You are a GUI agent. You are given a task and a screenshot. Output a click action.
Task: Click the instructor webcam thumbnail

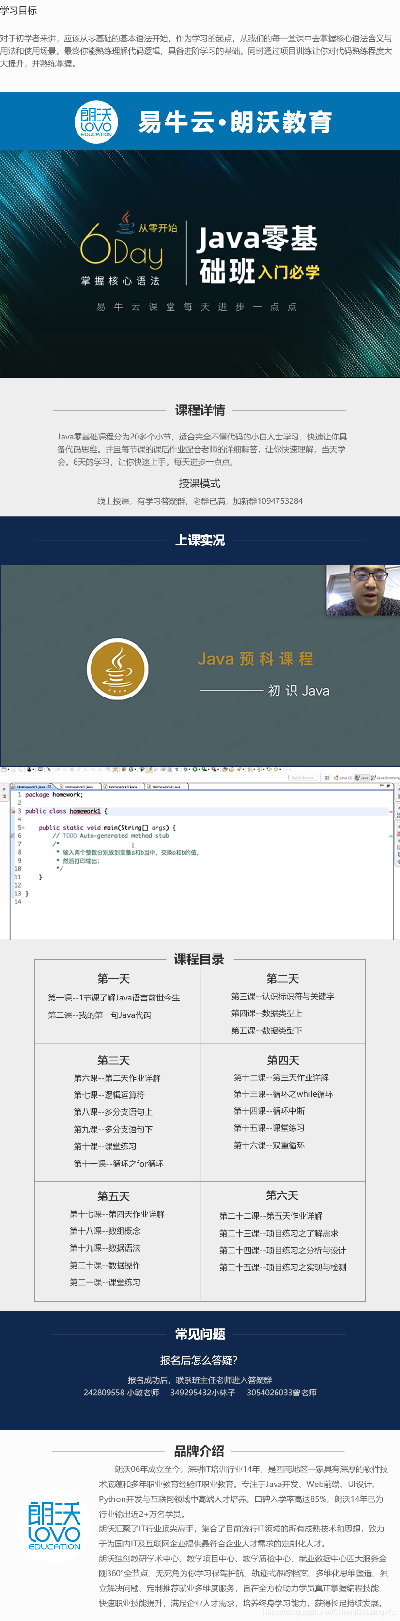363,590
